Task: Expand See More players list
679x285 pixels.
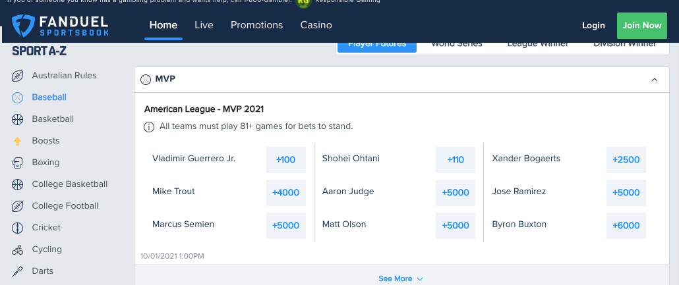Action: coord(401,278)
